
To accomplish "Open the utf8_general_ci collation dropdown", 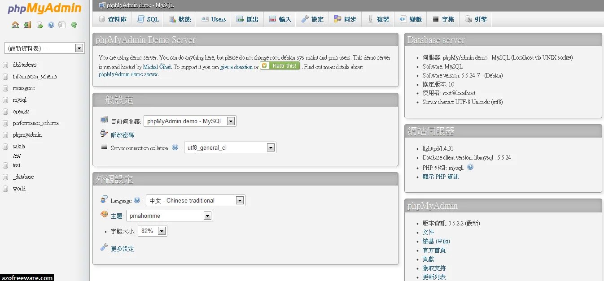I will tap(230, 147).
